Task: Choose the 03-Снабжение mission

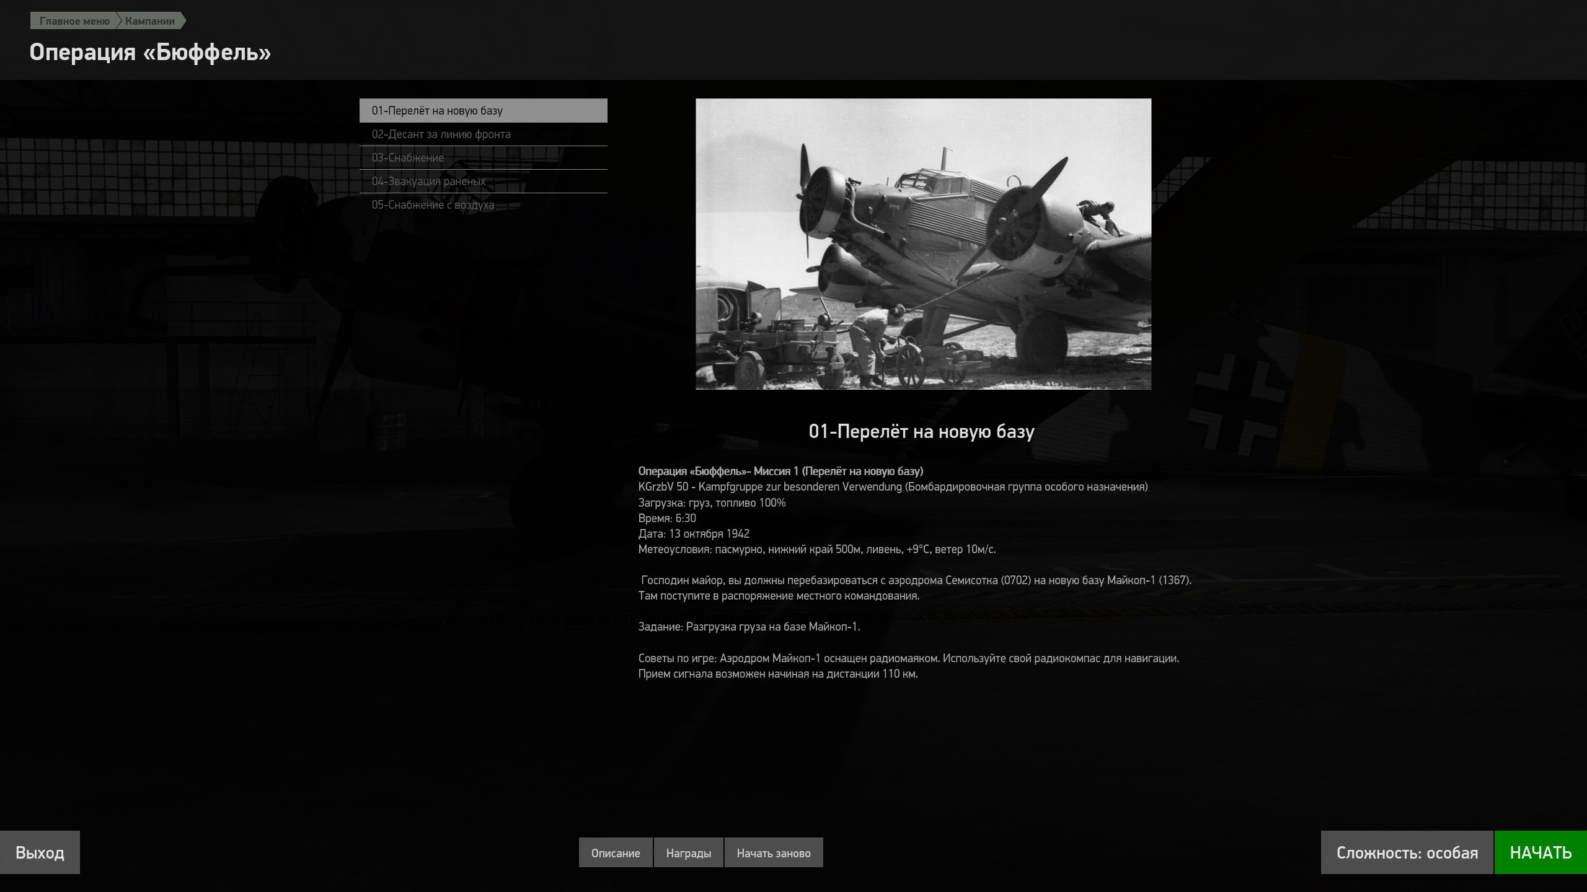Action: coord(483,158)
